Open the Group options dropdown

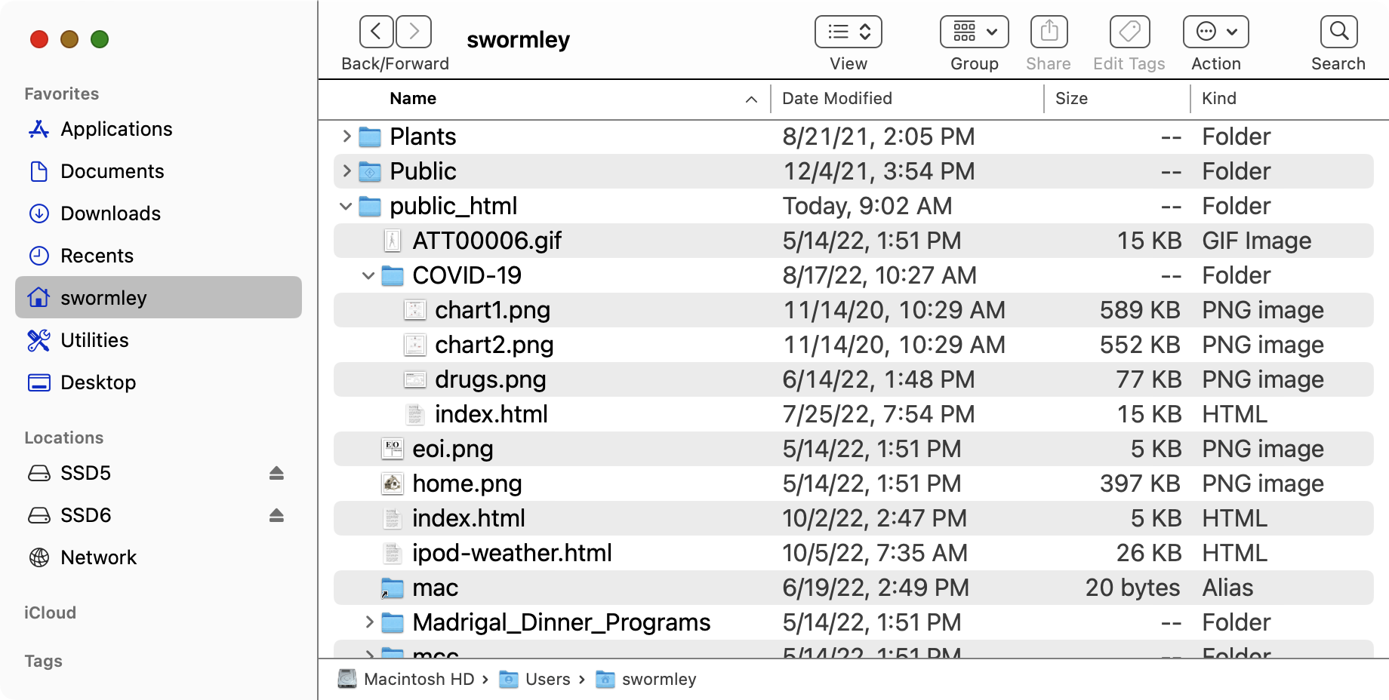(974, 32)
